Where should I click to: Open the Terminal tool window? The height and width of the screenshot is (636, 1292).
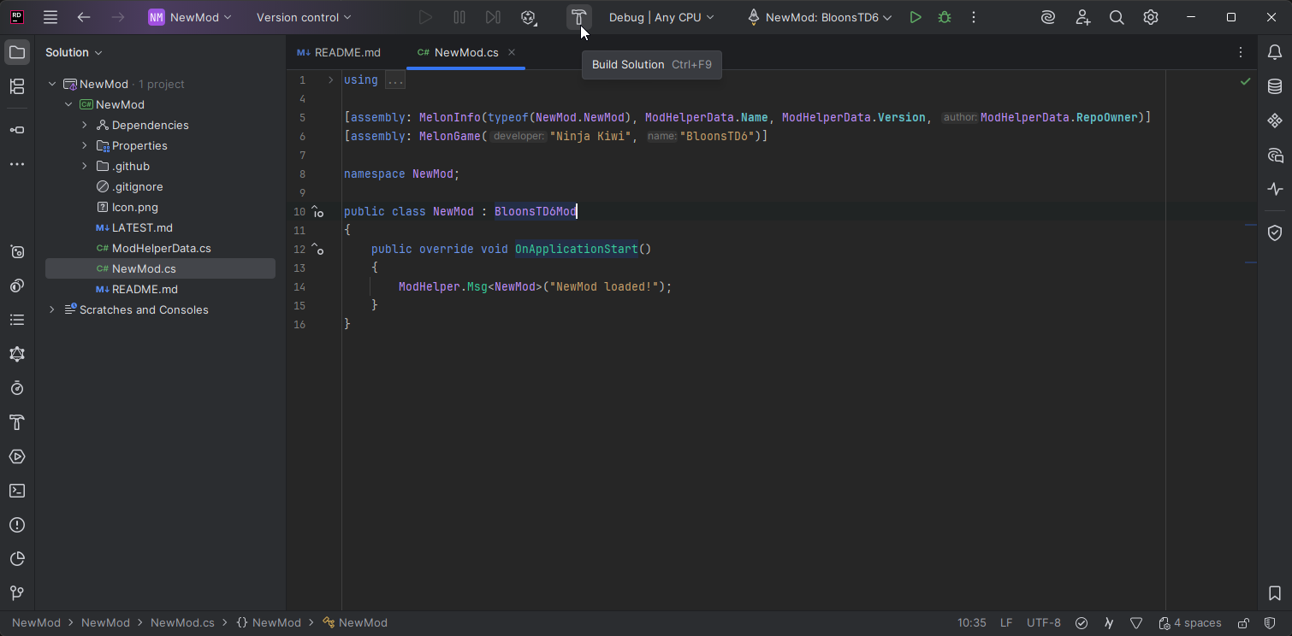point(17,491)
